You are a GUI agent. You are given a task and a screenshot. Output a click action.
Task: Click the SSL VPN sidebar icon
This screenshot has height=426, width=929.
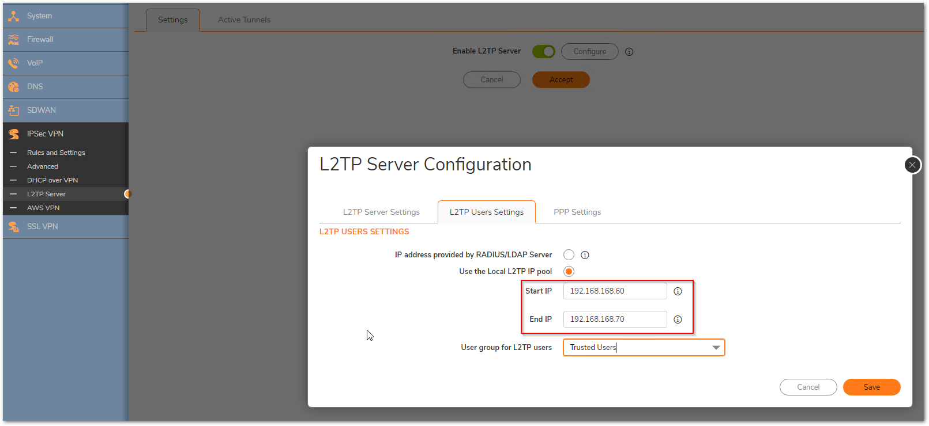pos(14,227)
